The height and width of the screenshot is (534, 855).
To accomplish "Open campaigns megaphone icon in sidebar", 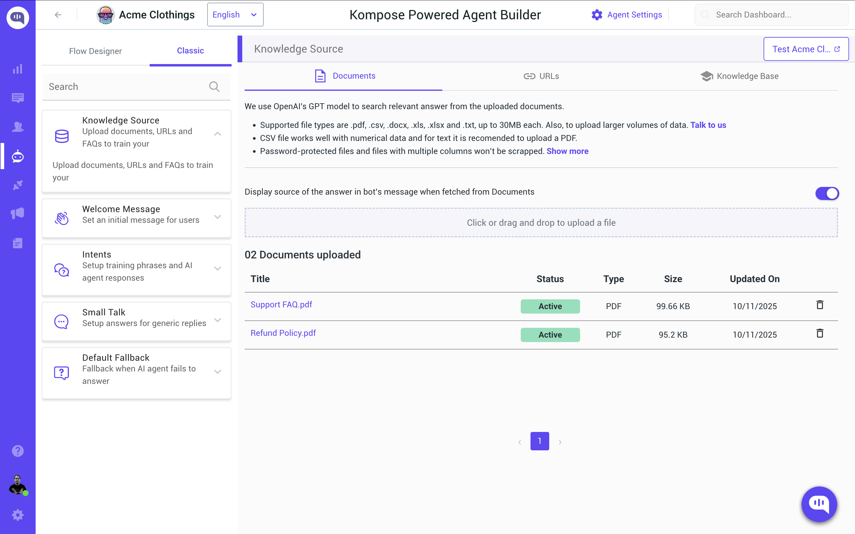I will (18, 213).
